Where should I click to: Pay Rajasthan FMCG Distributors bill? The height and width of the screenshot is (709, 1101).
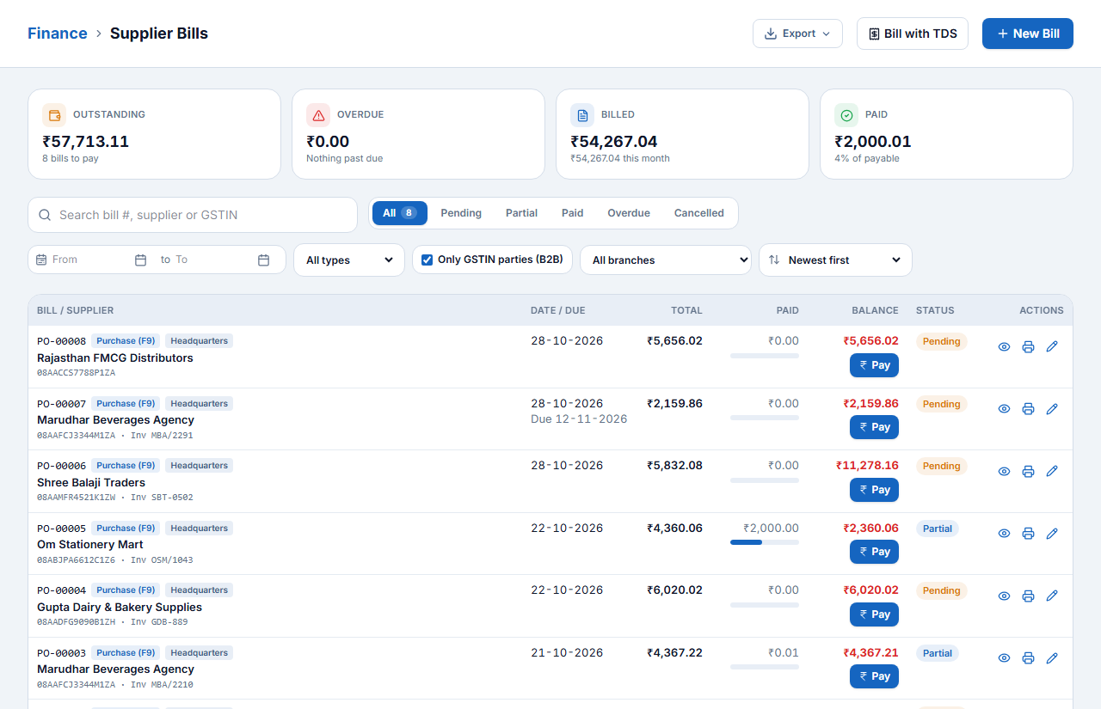pos(874,365)
